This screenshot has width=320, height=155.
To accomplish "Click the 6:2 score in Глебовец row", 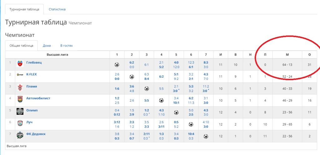I will pyautogui.click(x=132, y=62).
